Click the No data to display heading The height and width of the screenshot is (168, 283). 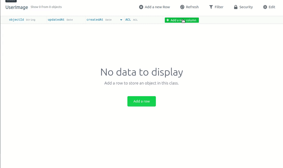coord(141,72)
